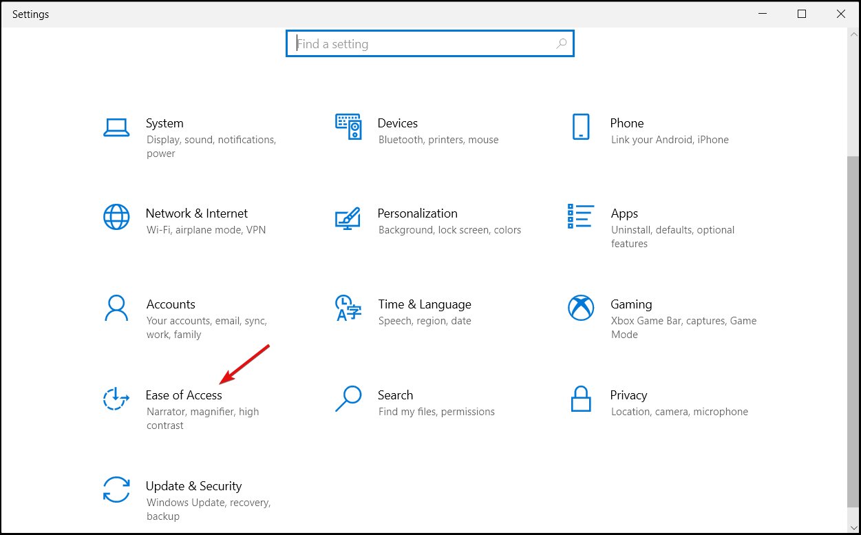Viewport: 861px width, 535px height.
Task: Click the Privacy padlock icon
Action: (582, 399)
